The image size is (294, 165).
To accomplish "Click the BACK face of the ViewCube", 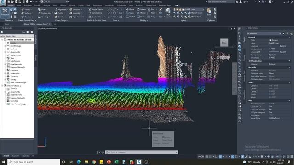I will click(x=224, y=43).
